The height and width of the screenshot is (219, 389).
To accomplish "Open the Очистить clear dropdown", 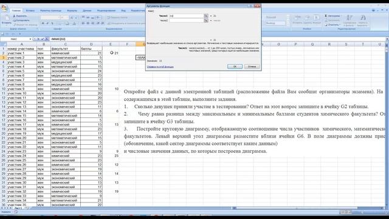I will [332, 25].
